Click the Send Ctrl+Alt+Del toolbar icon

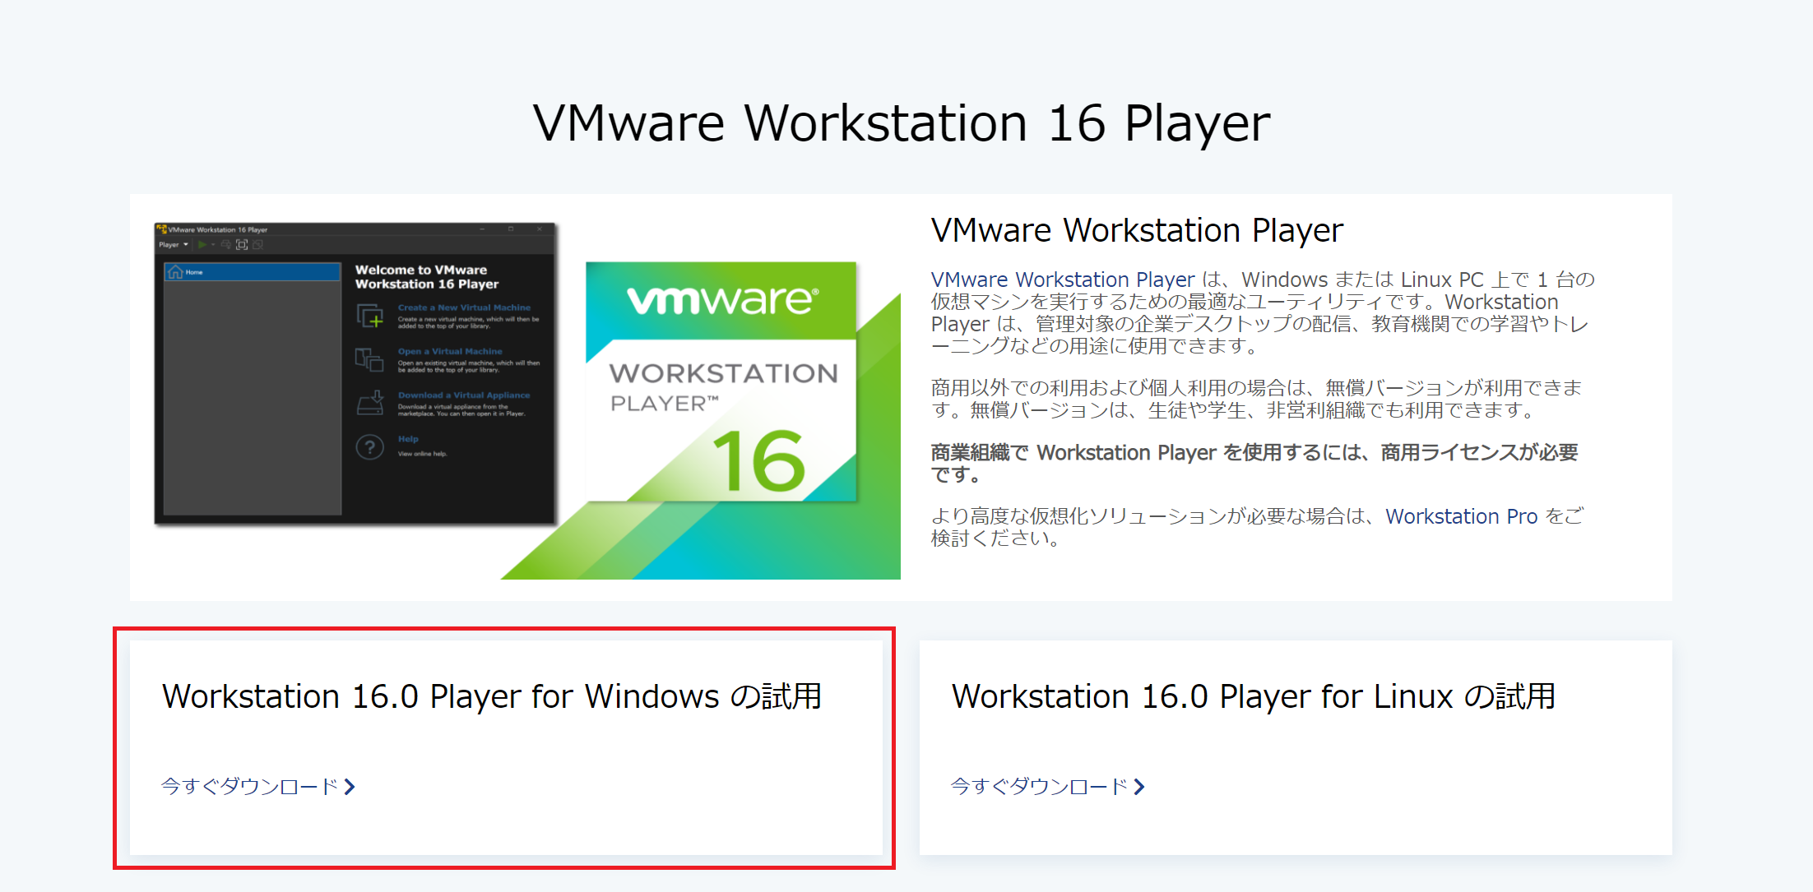point(226,245)
